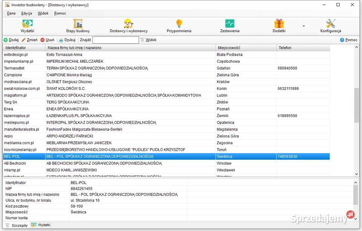The height and width of the screenshot is (231, 362).
Task: Click the vertical scrollbar of the suppliers list
Action: [357, 105]
